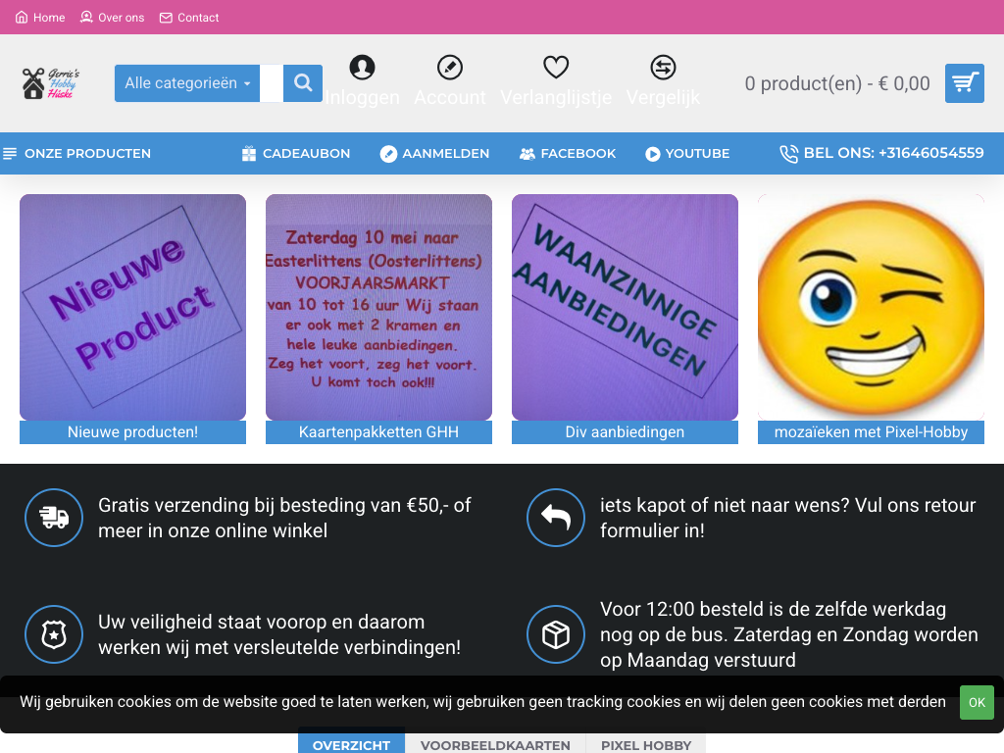Open the cart summary showing € 0,00

[x=836, y=83]
